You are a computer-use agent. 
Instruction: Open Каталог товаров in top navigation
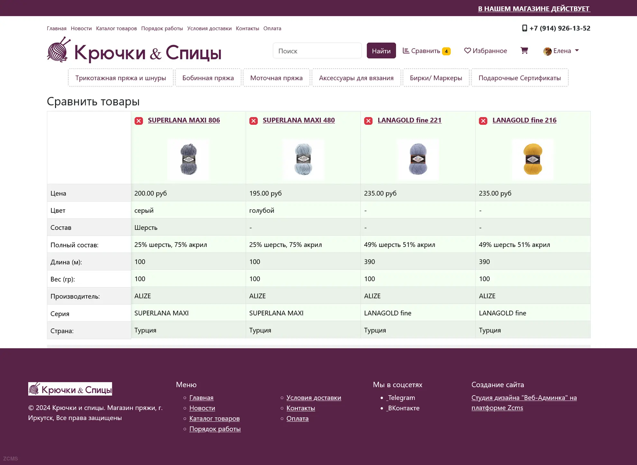pos(116,28)
